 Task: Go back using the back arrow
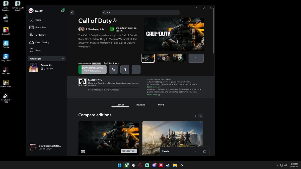(x=72, y=13)
